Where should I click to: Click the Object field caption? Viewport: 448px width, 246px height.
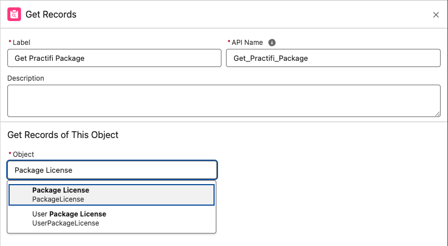point(23,154)
